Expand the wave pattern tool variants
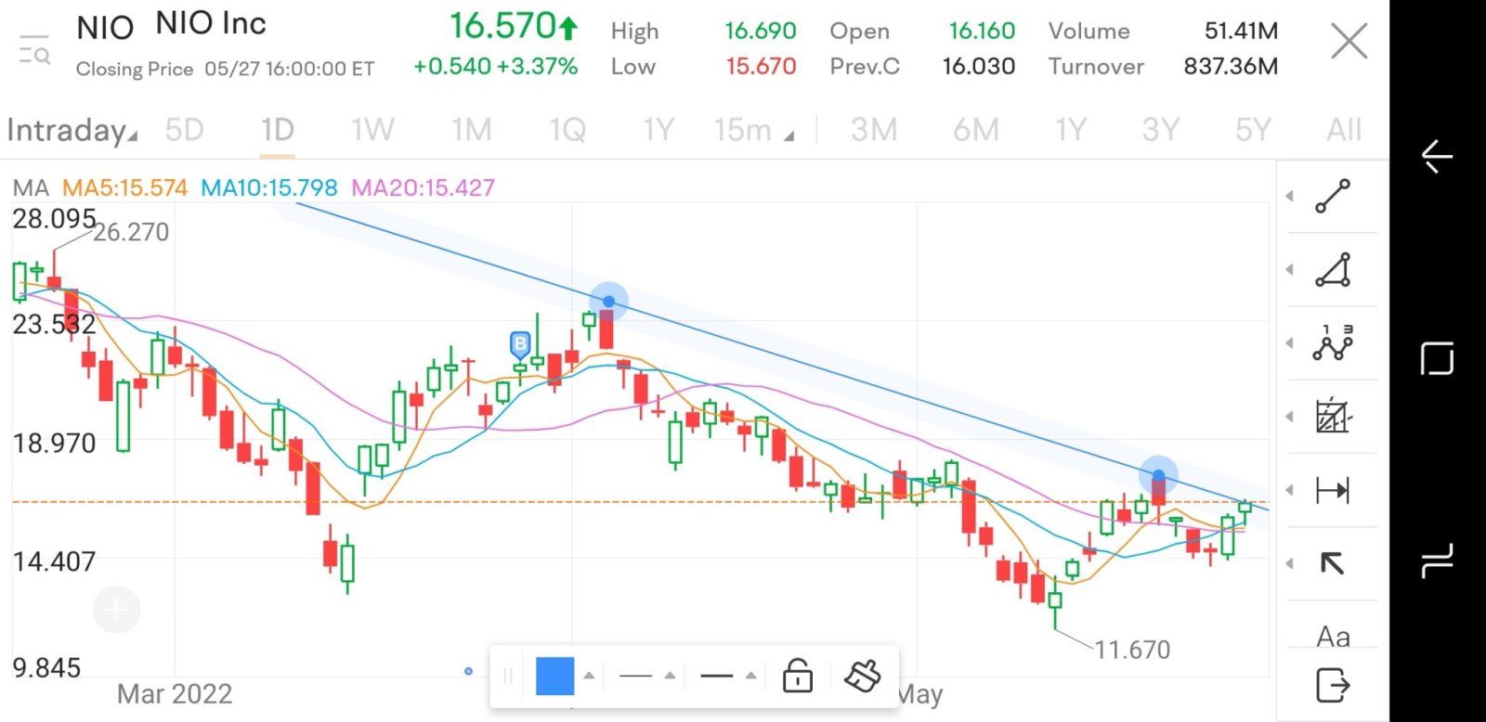 tap(1290, 343)
